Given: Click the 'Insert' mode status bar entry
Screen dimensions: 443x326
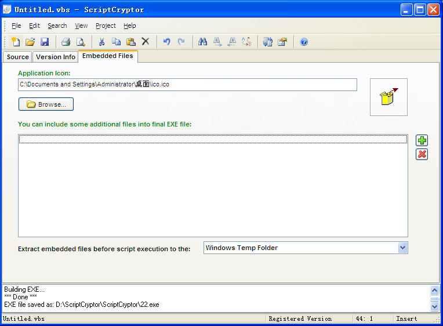Looking at the screenshot, I should click(406, 318).
